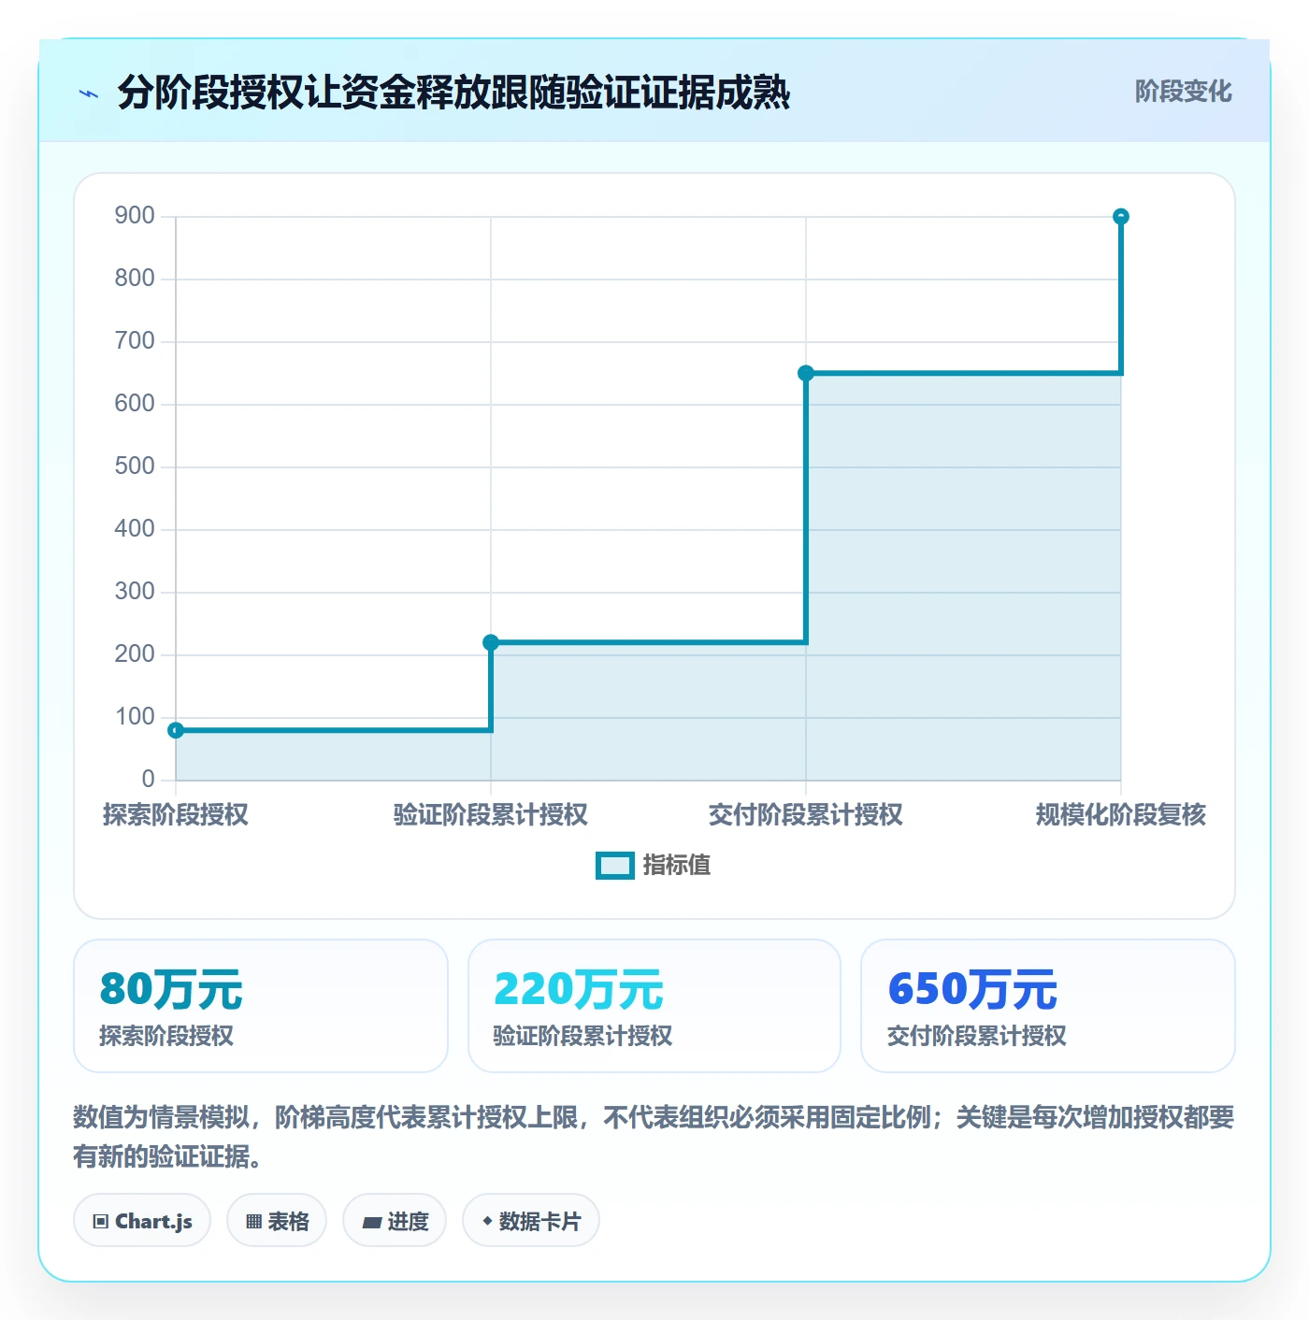1309x1320 pixels.
Task: Click 交付阶段累计授权 caption under 650万元
Action: 977,1036
